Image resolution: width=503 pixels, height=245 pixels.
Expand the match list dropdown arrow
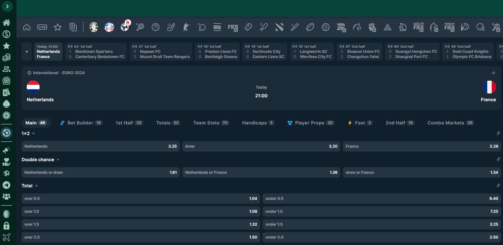(x=27, y=52)
